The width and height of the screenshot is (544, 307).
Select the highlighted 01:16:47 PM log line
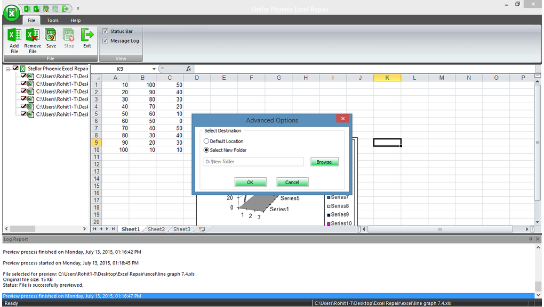coord(268,296)
